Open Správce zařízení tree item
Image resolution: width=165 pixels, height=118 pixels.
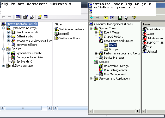[27, 45]
